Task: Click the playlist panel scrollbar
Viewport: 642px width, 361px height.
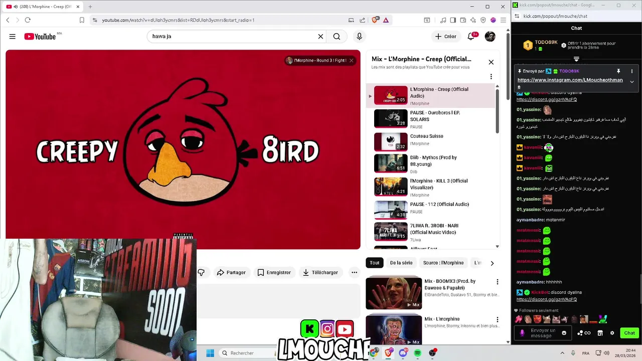Action: coord(498,110)
